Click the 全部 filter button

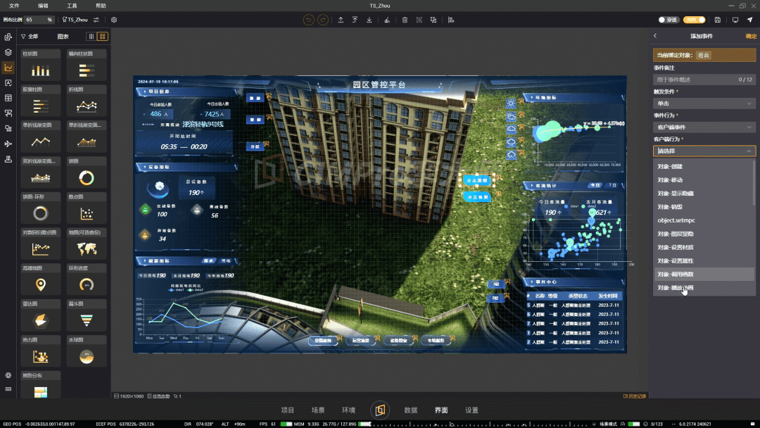pyautogui.click(x=30, y=37)
